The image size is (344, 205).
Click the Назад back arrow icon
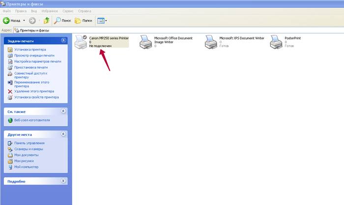click(7, 21)
